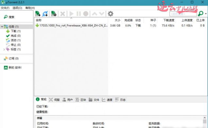Viewport: 208px width, 128px height.
Task: Click the Stop torrent icon
Action: (86, 14)
